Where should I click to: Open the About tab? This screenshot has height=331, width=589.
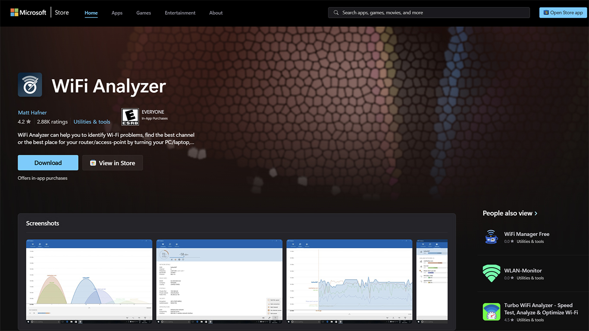(216, 13)
